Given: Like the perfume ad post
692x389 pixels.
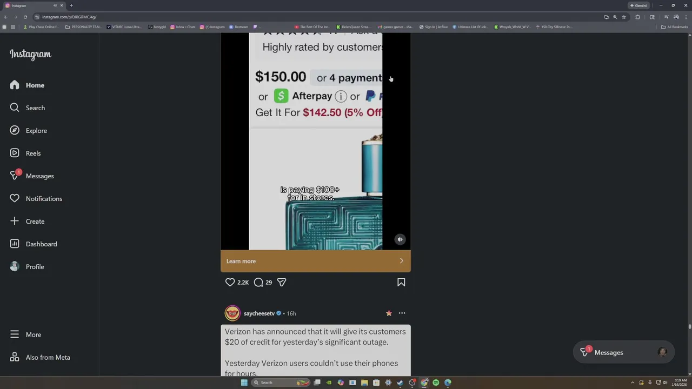Looking at the screenshot, I should 230,282.
